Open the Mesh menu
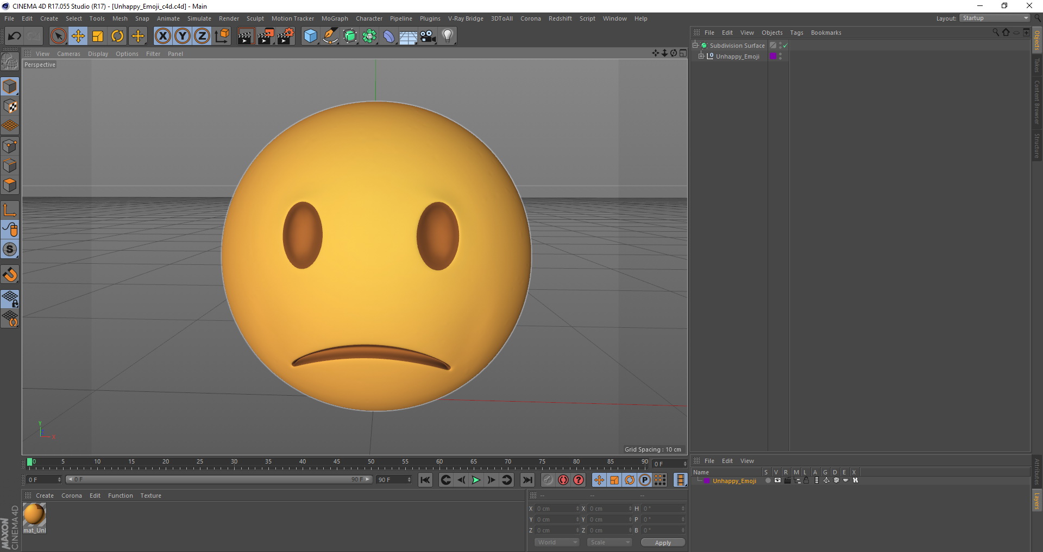 coord(120,18)
